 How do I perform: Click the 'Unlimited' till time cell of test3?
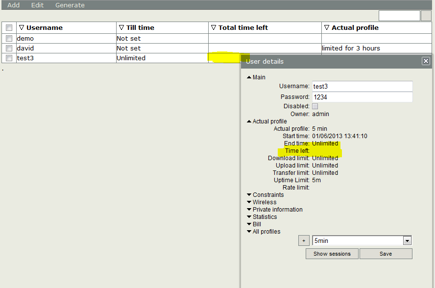(x=162, y=58)
